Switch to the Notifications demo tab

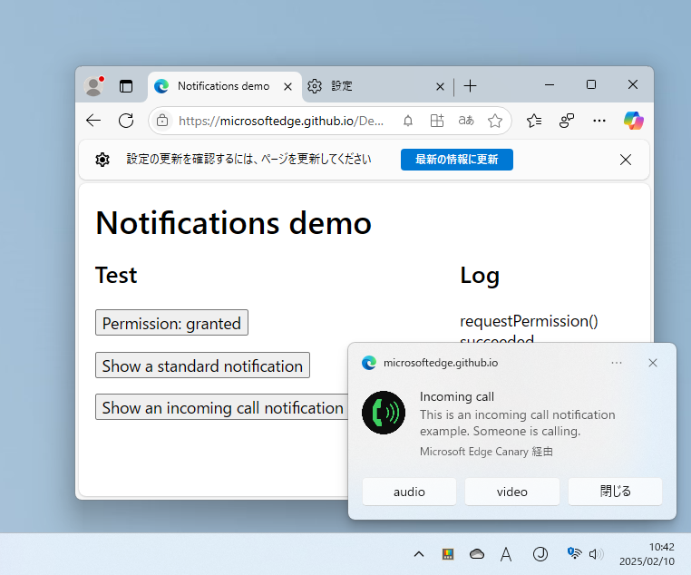[223, 86]
